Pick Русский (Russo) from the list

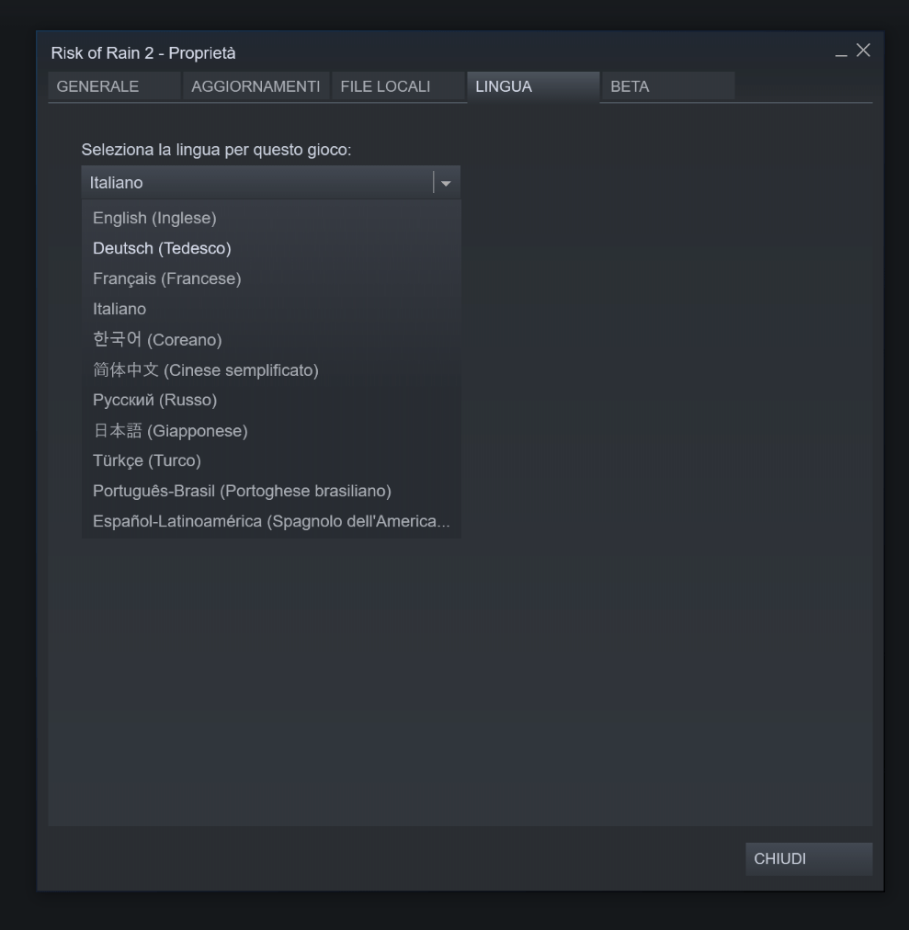(271, 400)
